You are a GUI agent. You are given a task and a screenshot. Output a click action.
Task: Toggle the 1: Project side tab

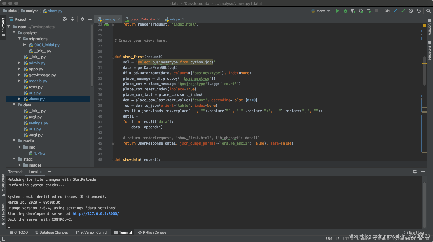3,28
